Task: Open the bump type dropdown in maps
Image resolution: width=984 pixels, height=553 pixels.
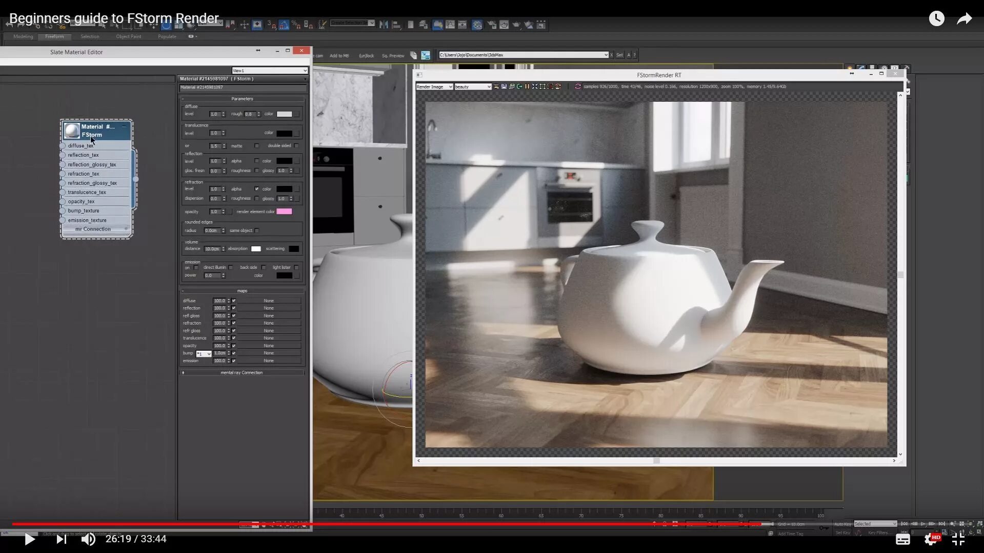Action: coord(204,354)
